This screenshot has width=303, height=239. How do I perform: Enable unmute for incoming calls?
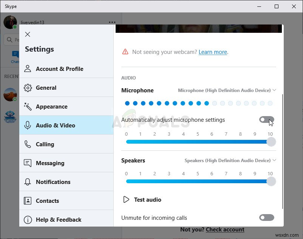266,218
